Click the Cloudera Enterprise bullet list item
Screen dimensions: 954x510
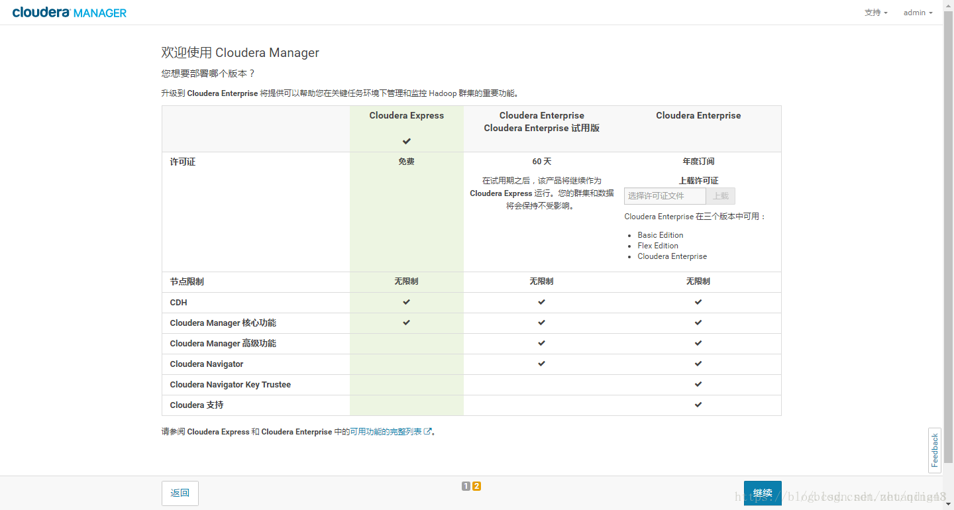tap(672, 256)
